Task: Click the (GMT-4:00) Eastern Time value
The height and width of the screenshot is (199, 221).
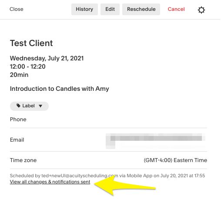Action: point(175,160)
